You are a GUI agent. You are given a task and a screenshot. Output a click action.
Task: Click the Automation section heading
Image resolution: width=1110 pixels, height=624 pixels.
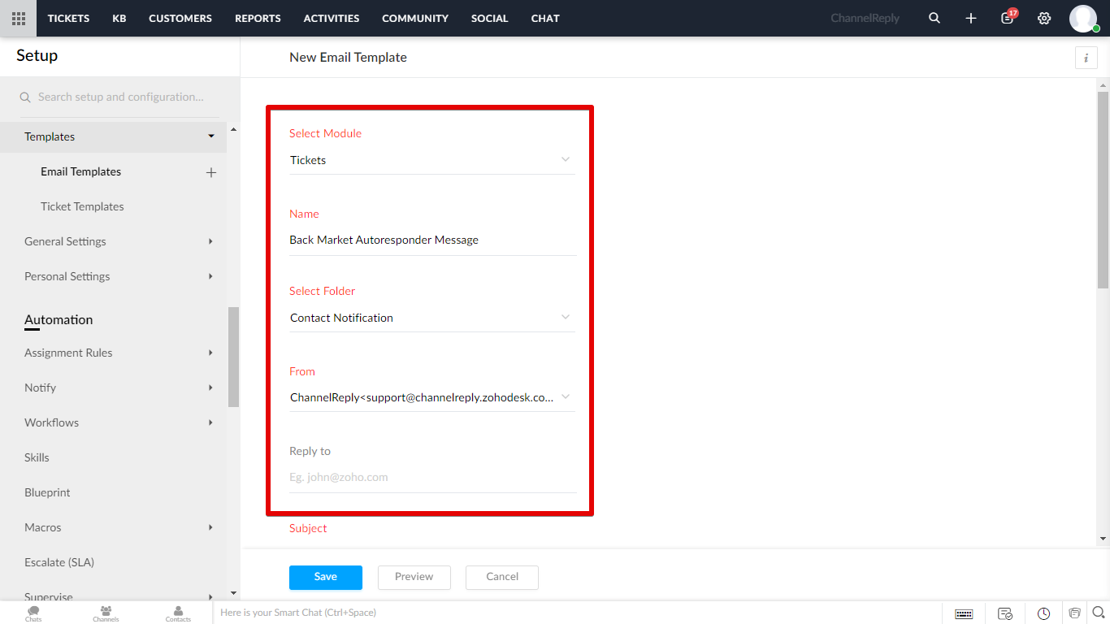point(59,320)
